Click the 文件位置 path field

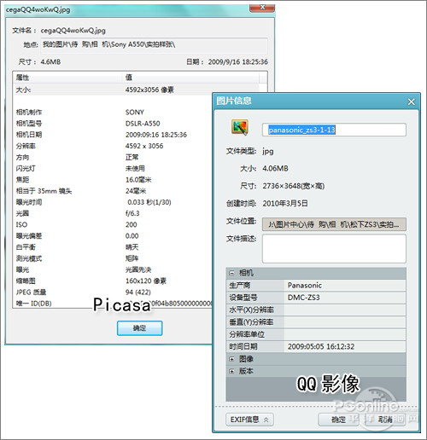[x=334, y=224]
